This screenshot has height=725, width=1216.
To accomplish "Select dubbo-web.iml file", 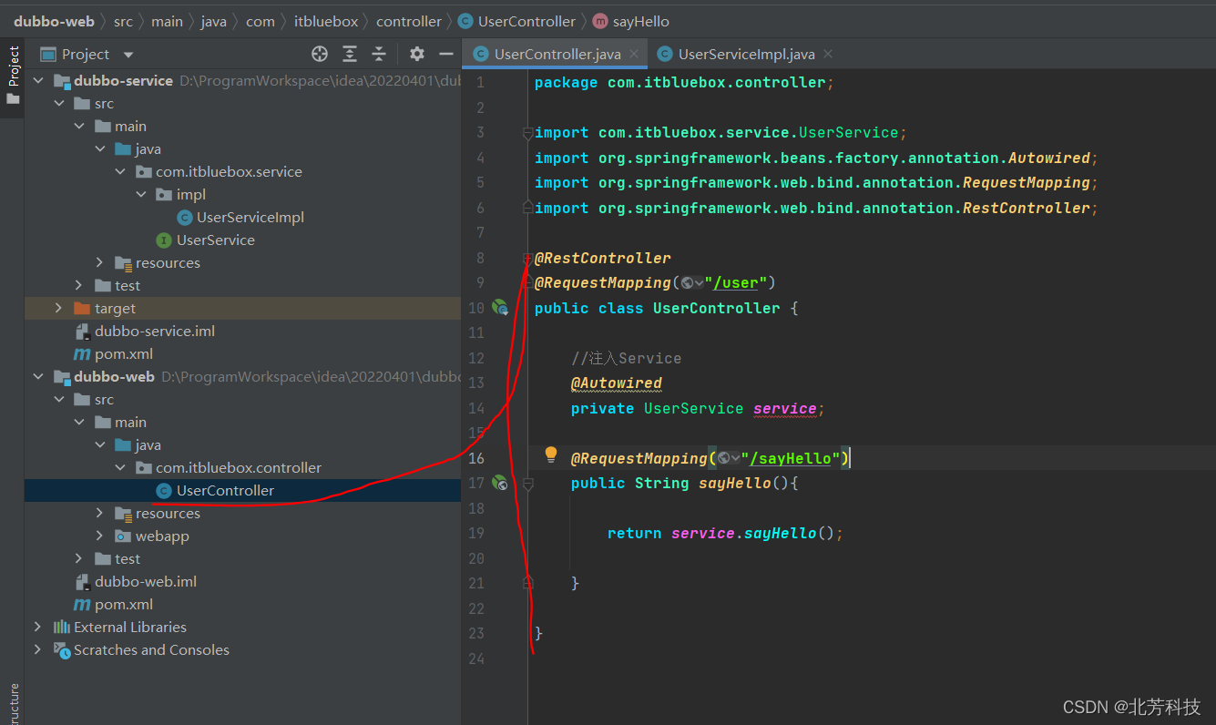I will point(135,581).
